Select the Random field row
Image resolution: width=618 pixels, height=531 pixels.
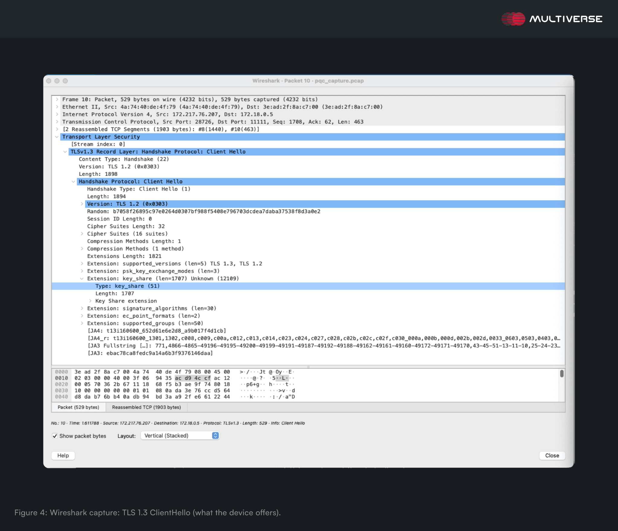(x=203, y=211)
